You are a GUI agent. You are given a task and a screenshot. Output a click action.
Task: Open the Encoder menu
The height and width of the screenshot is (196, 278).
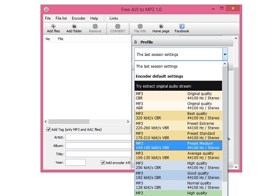point(78,18)
